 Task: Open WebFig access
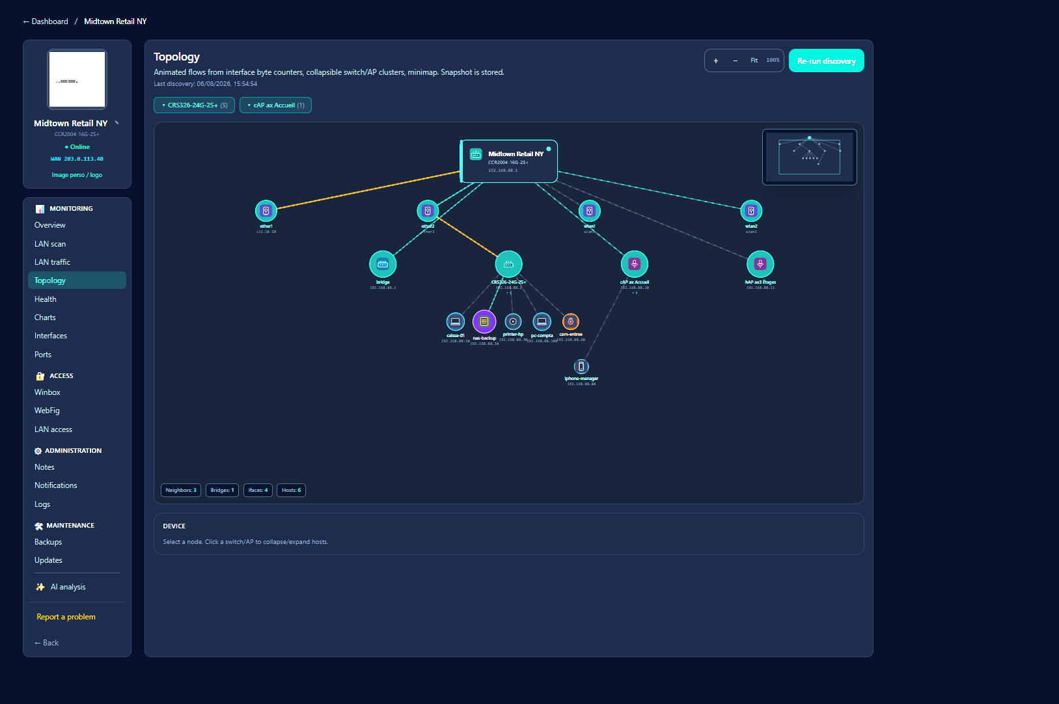click(x=77, y=411)
